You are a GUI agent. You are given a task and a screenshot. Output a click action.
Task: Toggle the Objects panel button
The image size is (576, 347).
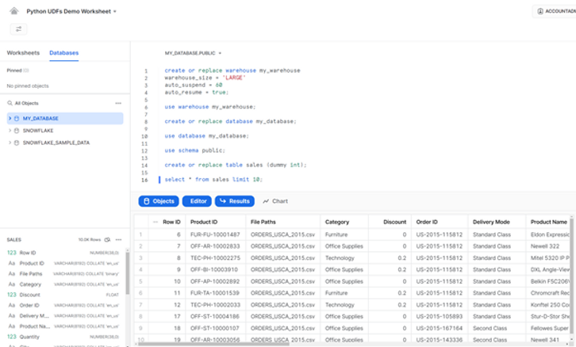point(159,201)
